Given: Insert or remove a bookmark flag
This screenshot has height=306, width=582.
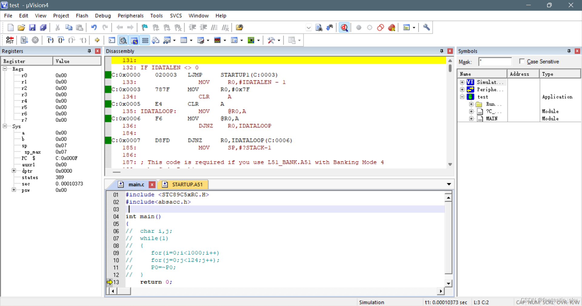Looking at the screenshot, I should [145, 27].
